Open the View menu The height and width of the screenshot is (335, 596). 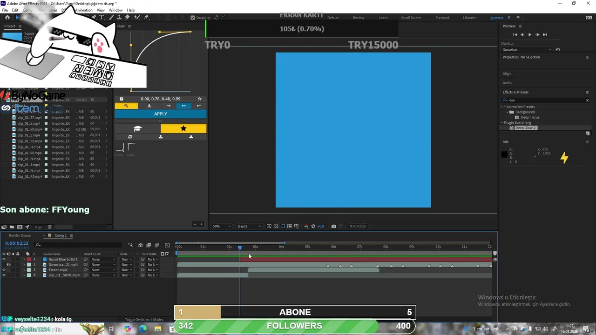(x=101, y=10)
